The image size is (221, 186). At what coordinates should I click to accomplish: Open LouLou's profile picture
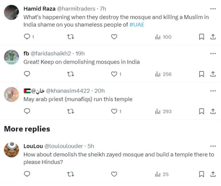(x=11, y=150)
